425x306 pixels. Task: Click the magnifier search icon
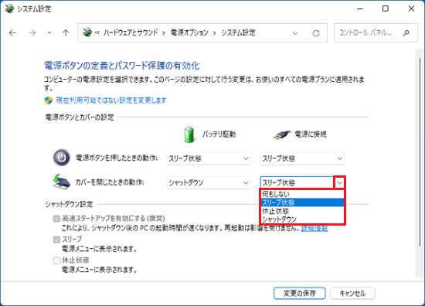(406, 33)
